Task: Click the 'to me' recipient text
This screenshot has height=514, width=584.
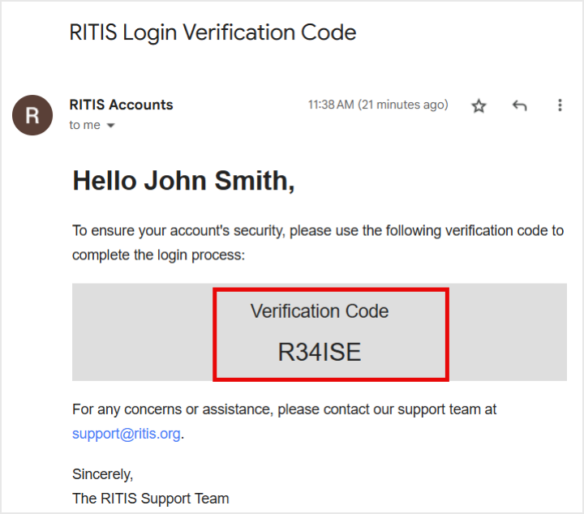Action: point(84,126)
